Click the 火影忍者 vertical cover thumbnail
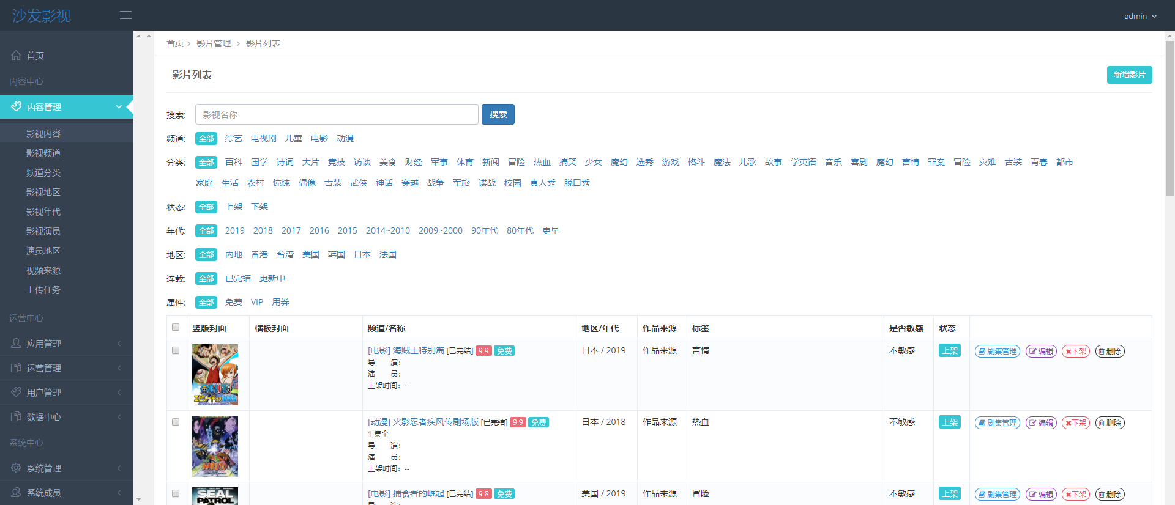1175x505 pixels. tap(215, 446)
